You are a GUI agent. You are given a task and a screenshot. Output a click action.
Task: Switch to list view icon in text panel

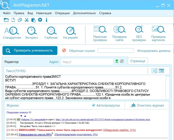(161, 71)
